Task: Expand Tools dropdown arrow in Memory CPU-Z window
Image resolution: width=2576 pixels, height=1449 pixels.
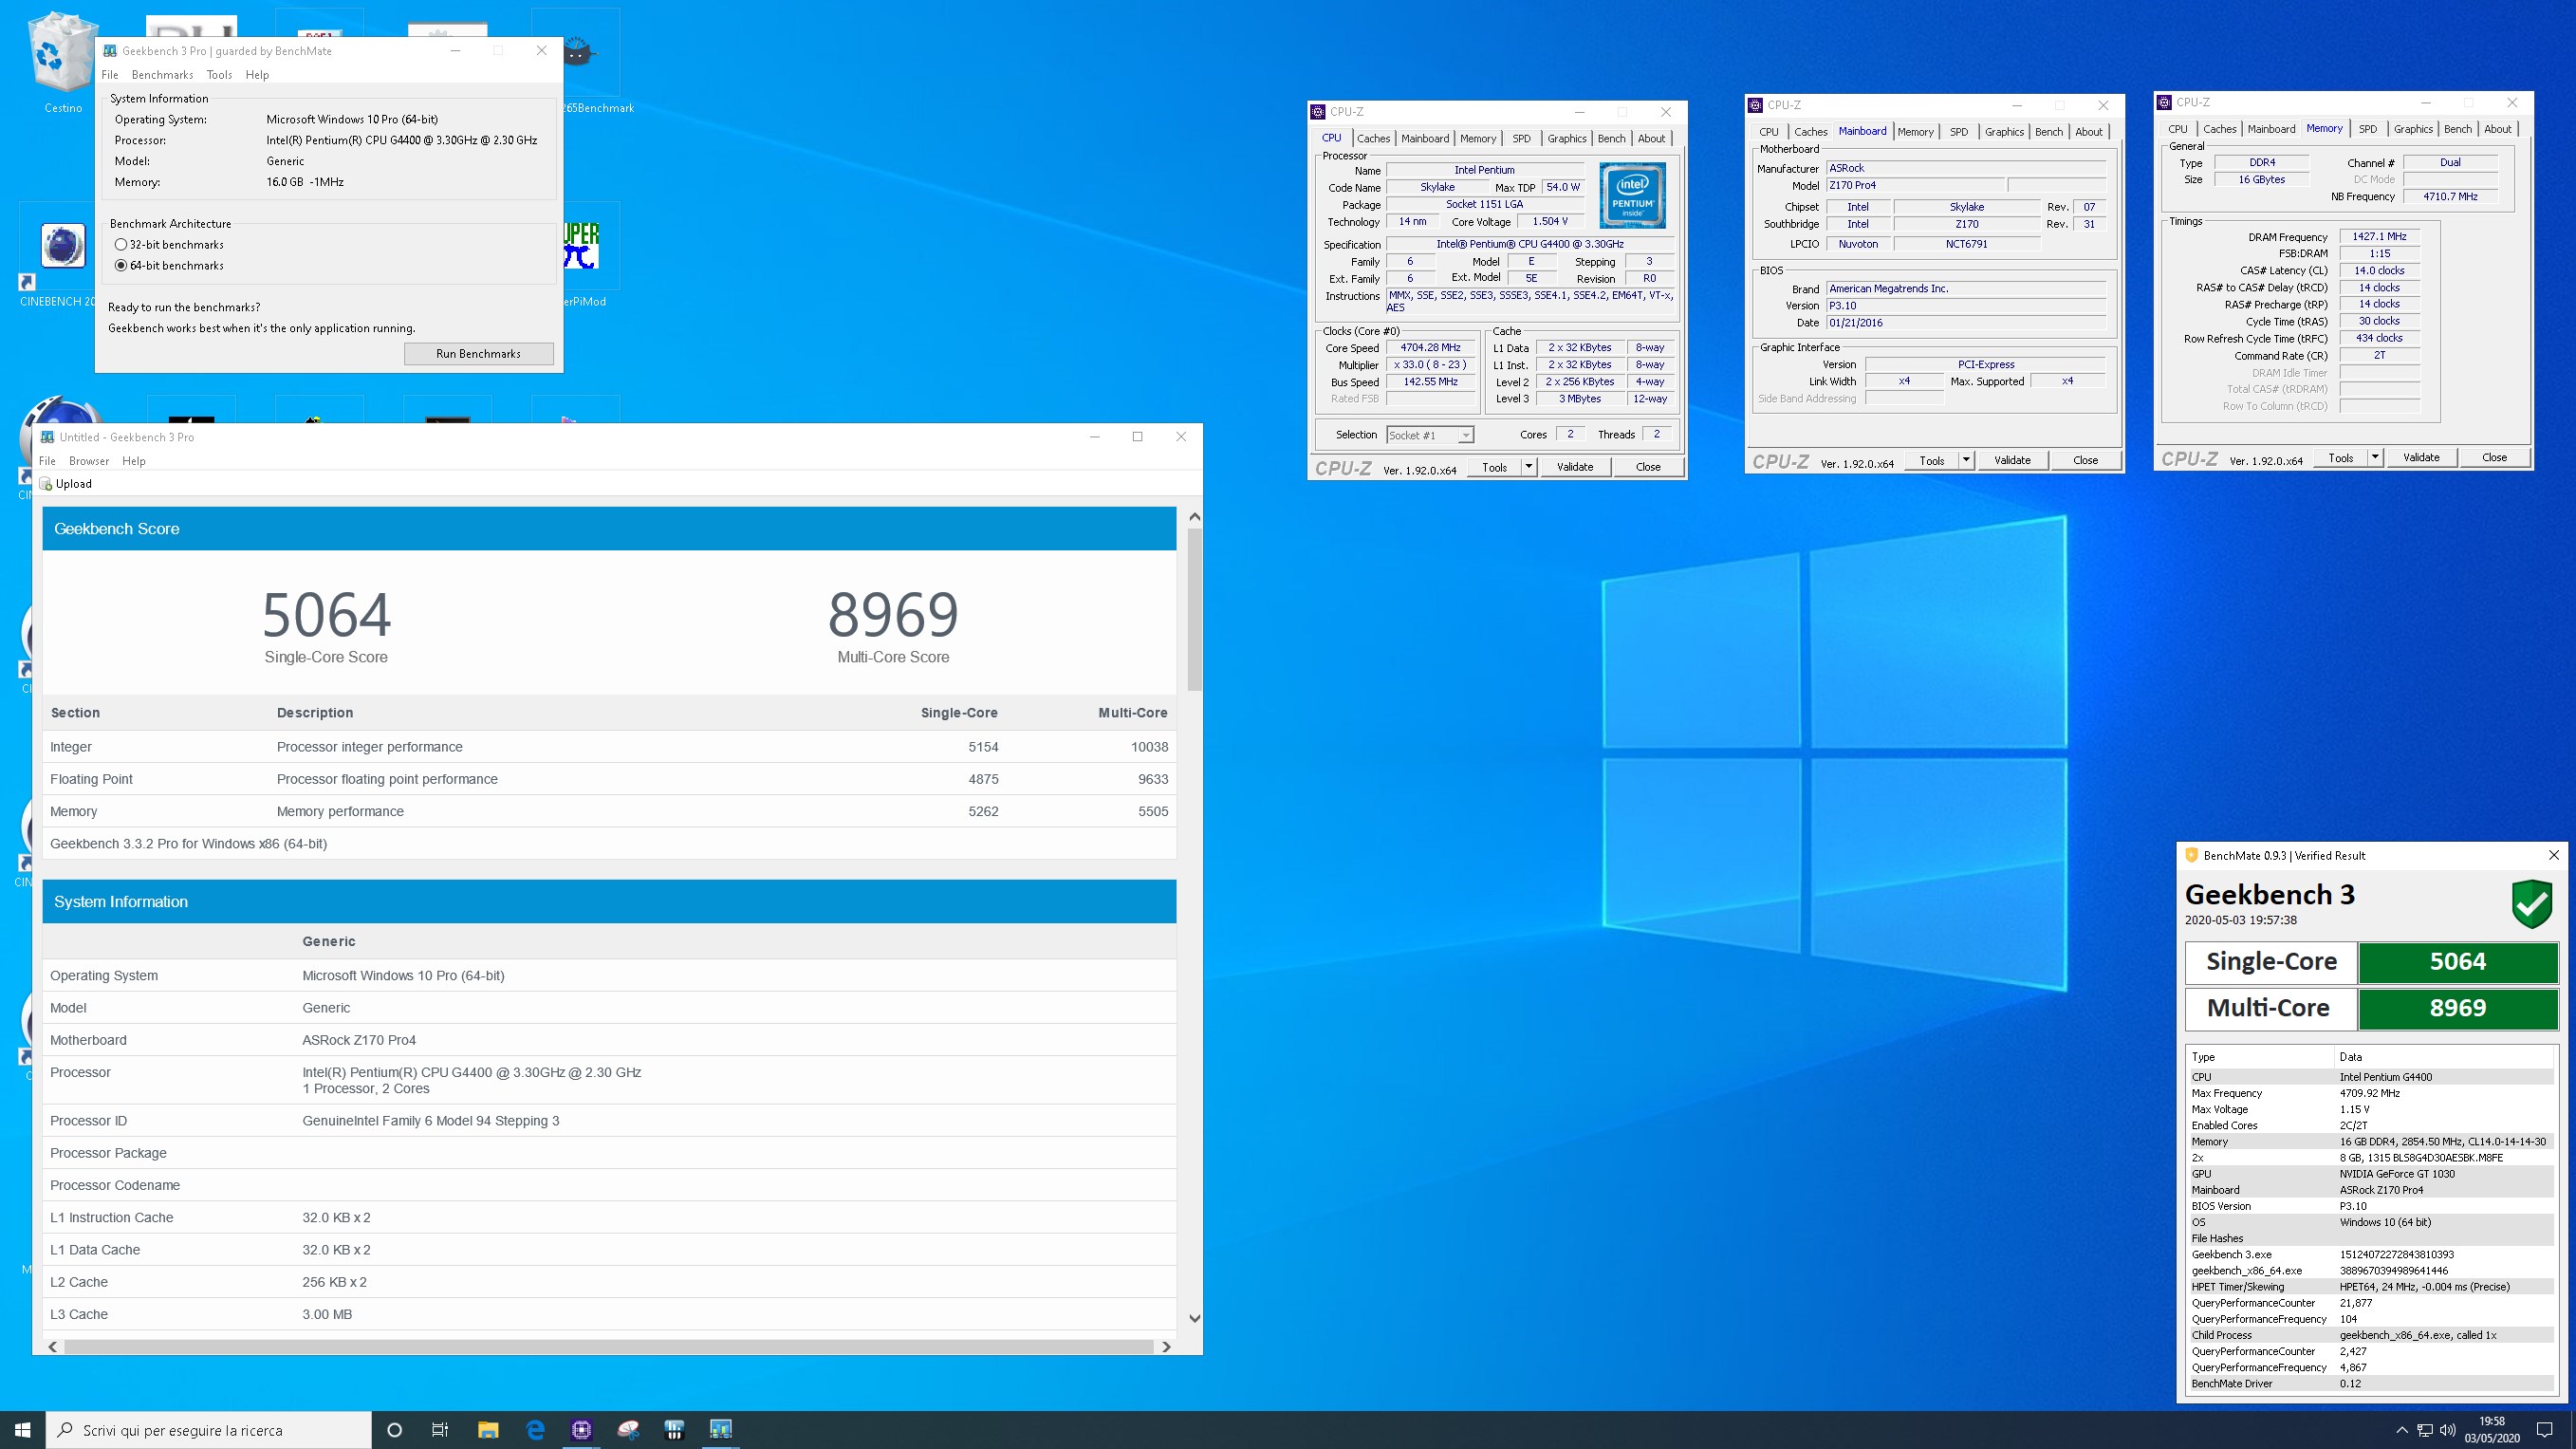Action: (x=2374, y=458)
